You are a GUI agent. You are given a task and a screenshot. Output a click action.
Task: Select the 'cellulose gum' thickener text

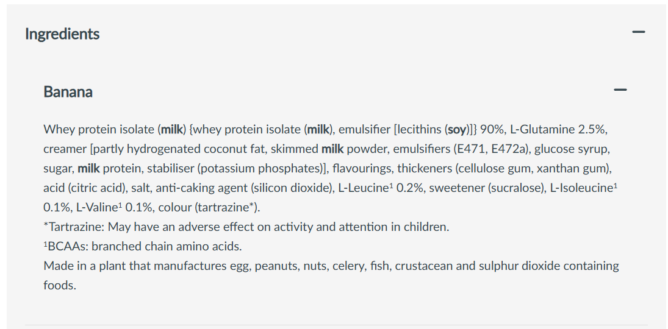tap(480, 168)
